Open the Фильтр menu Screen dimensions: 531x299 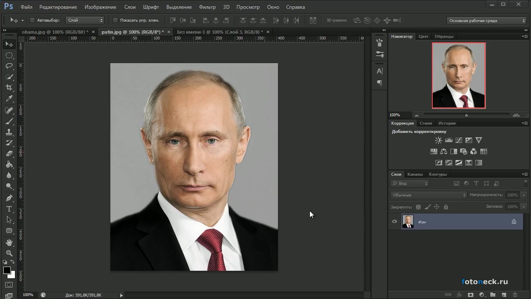coord(207,7)
